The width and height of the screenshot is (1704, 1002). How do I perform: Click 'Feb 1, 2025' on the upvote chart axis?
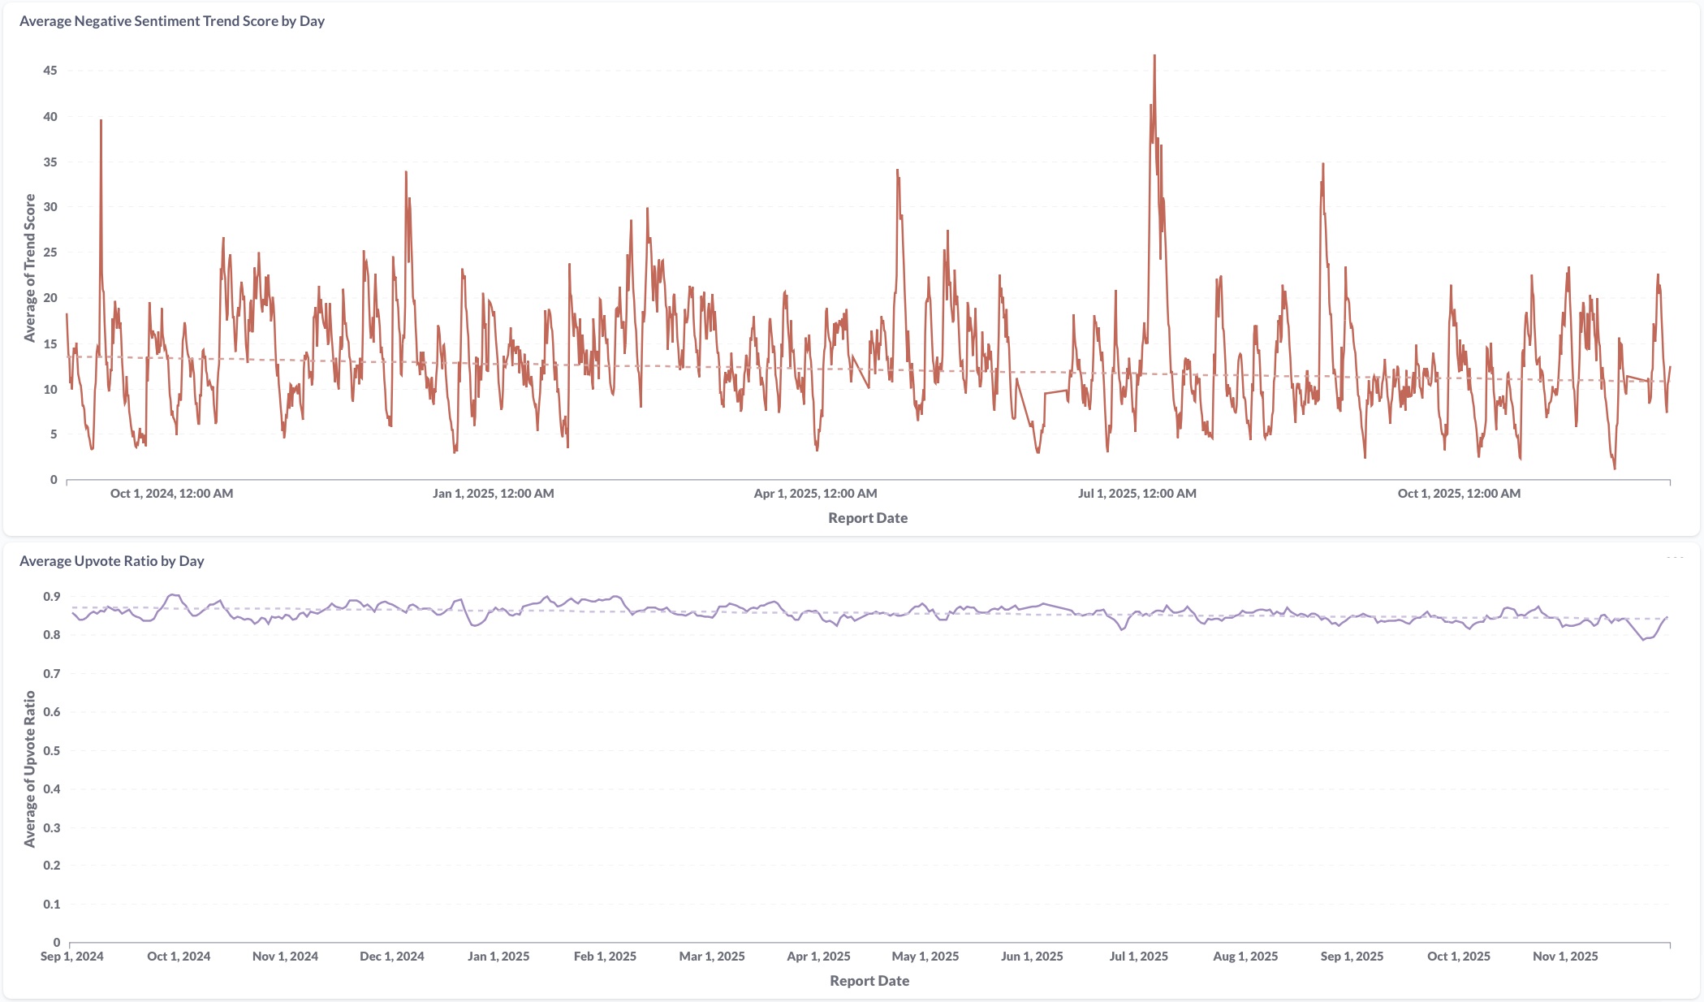point(605,956)
